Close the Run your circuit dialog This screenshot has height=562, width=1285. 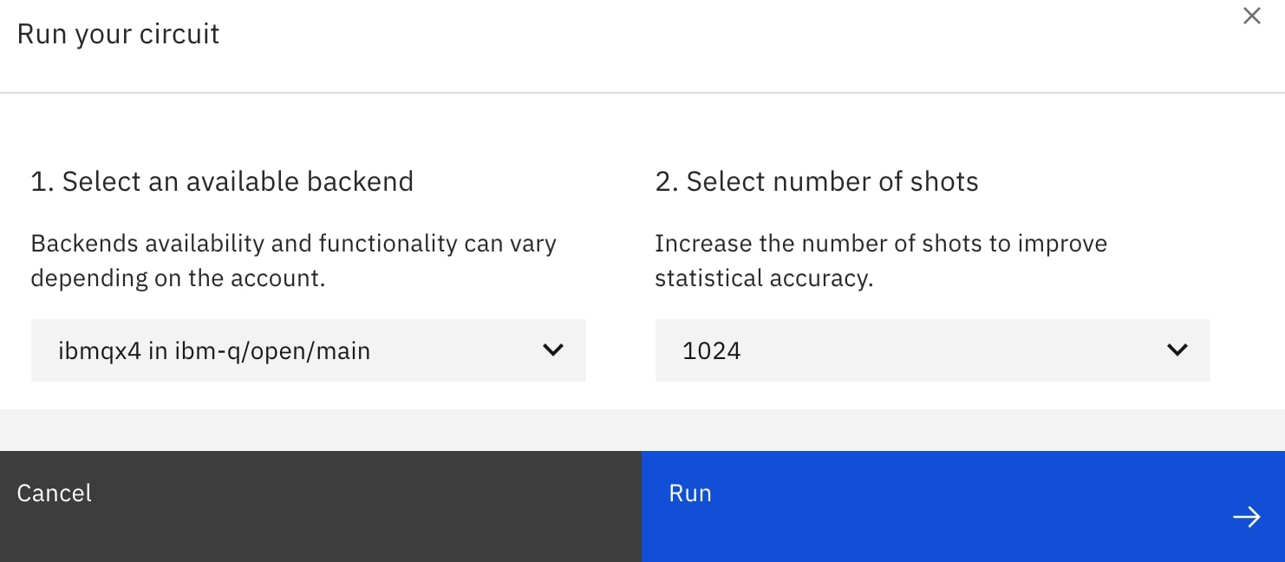(1251, 16)
